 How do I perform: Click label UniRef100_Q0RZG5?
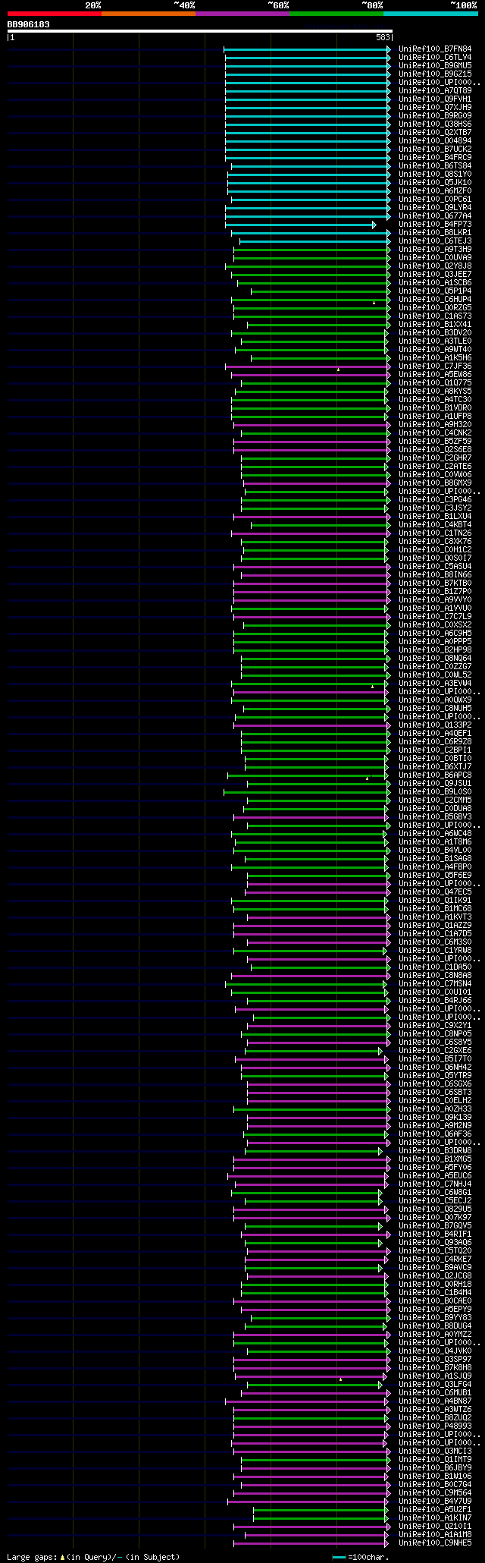tap(435, 308)
